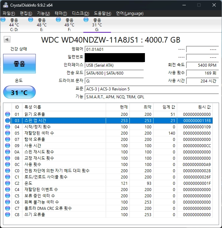222x228 pixels.
Task: Click status orb of G: disk
Action: click(86, 19)
